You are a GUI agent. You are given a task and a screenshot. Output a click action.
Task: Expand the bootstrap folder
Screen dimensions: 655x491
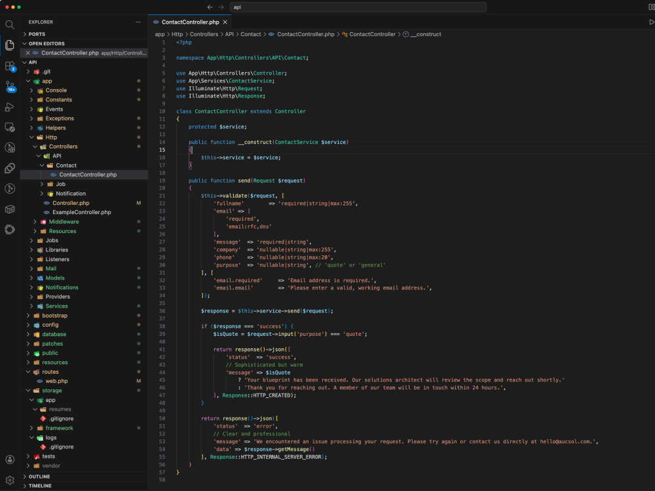point(84,316)
